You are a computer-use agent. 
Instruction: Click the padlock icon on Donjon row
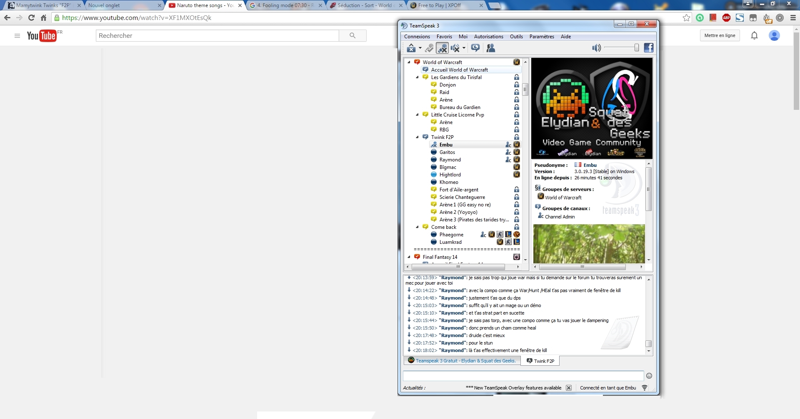point(517,85)
